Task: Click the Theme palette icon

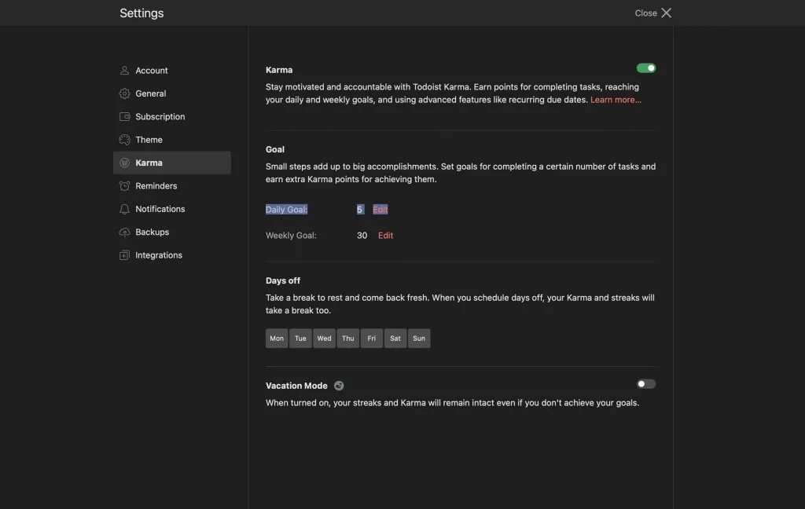Action: 124,140
